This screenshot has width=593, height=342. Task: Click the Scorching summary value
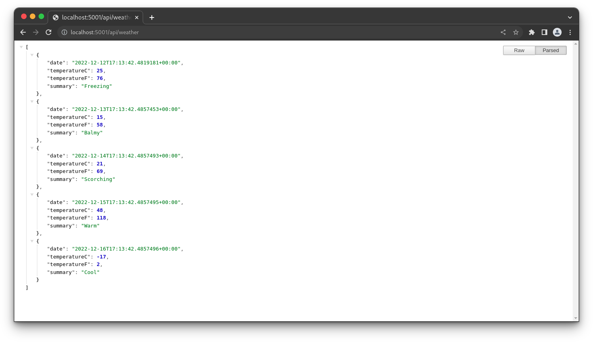click(98, 179)
